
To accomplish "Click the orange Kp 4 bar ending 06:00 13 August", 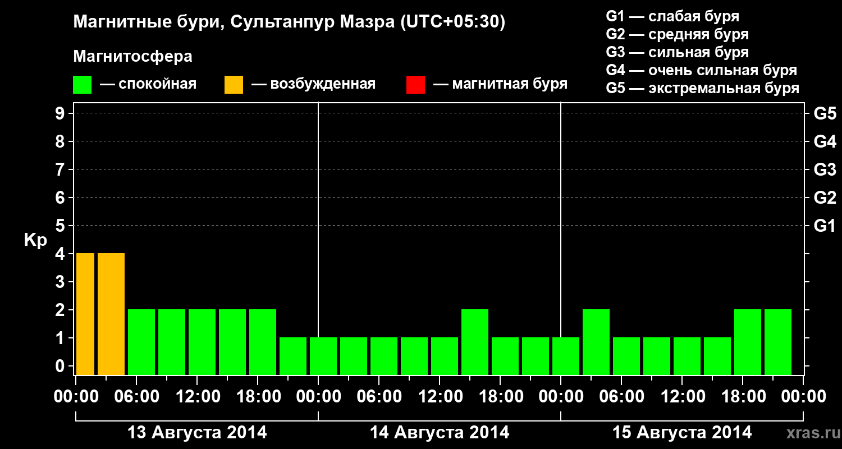I will tap(111, 314).
